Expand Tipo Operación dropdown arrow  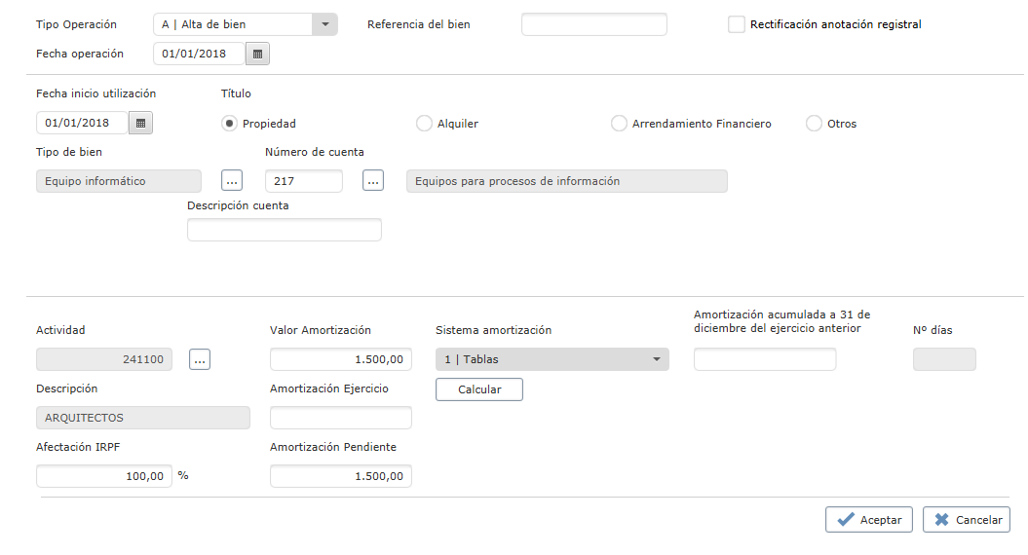pos(325,24)
